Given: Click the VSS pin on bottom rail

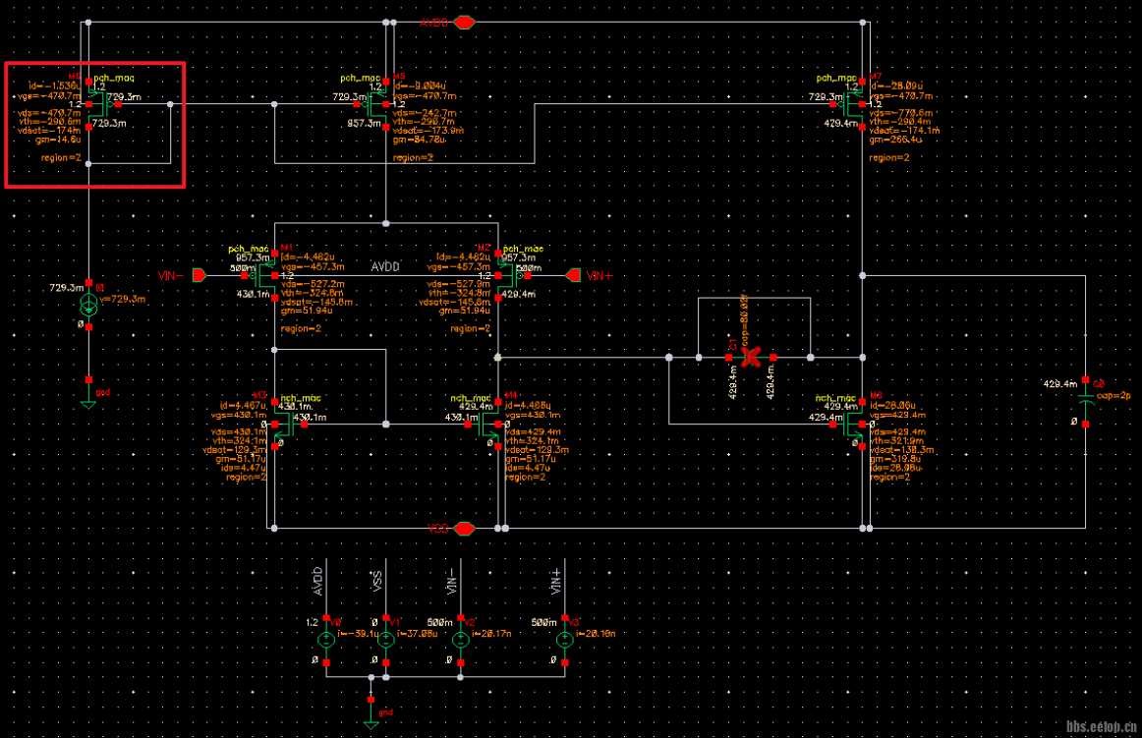Looking at the screenshot, I should [x=464, y=528].
